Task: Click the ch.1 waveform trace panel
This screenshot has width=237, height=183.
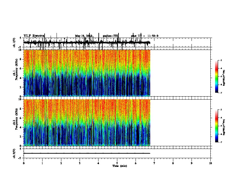Action: click(x=117, y=42)
